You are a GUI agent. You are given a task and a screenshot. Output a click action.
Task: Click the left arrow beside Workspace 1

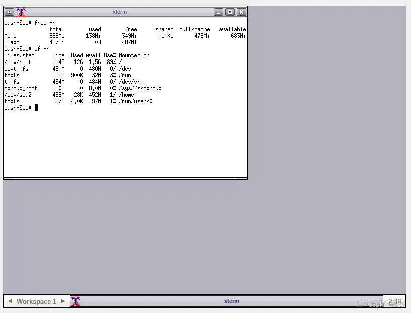point(9,301)
